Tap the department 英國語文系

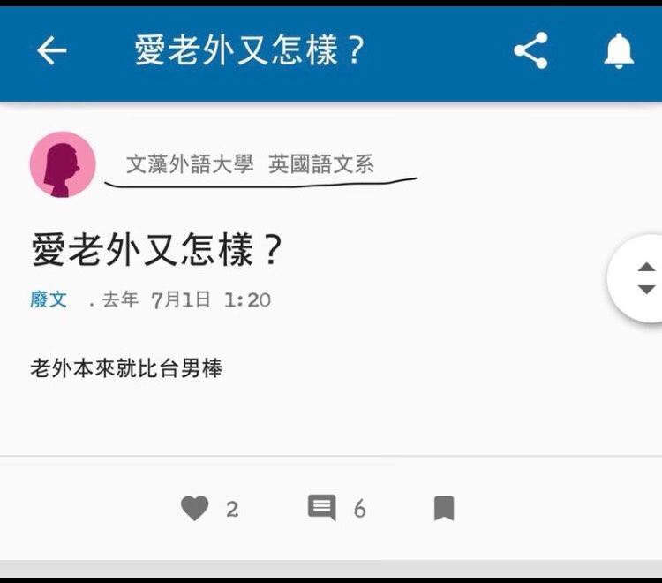(x=321, y=164)
